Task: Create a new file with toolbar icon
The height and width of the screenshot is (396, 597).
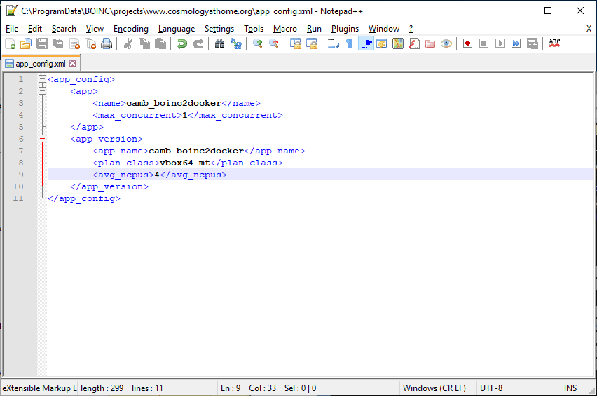Action: click(x=10, y=43)
